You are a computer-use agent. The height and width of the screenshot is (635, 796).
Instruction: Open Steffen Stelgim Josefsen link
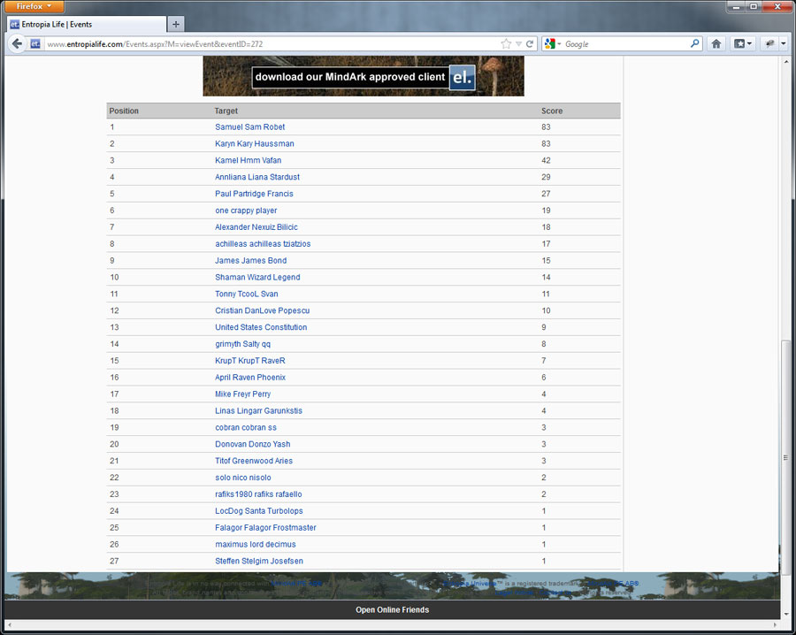click(x=259, y=562)
